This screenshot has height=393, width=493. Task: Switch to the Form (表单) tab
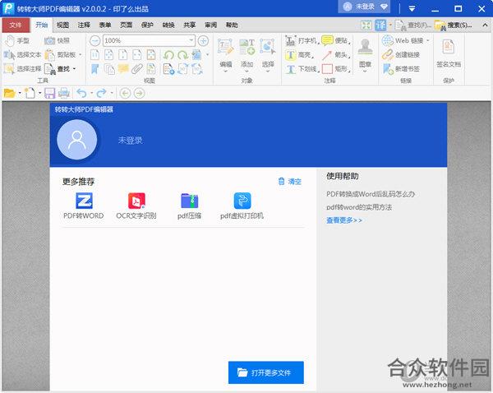105,25
